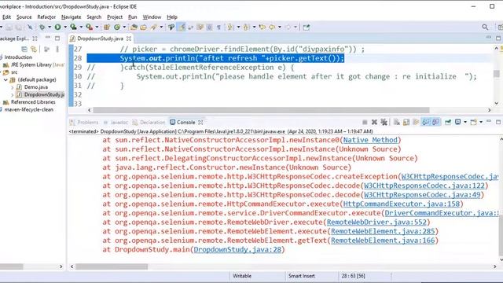Image resolution: width=503 pixels, height=283 pixels.
Task: Click Remove All Terminated Launches icon
Action: click(384, 123)
